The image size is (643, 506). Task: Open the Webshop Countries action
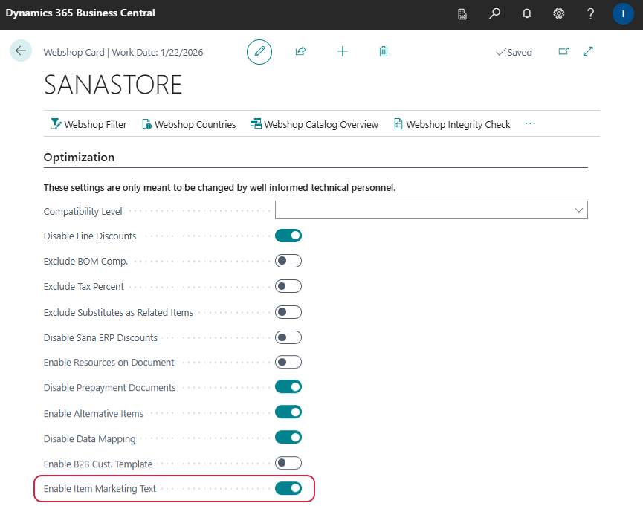[189, 124]
